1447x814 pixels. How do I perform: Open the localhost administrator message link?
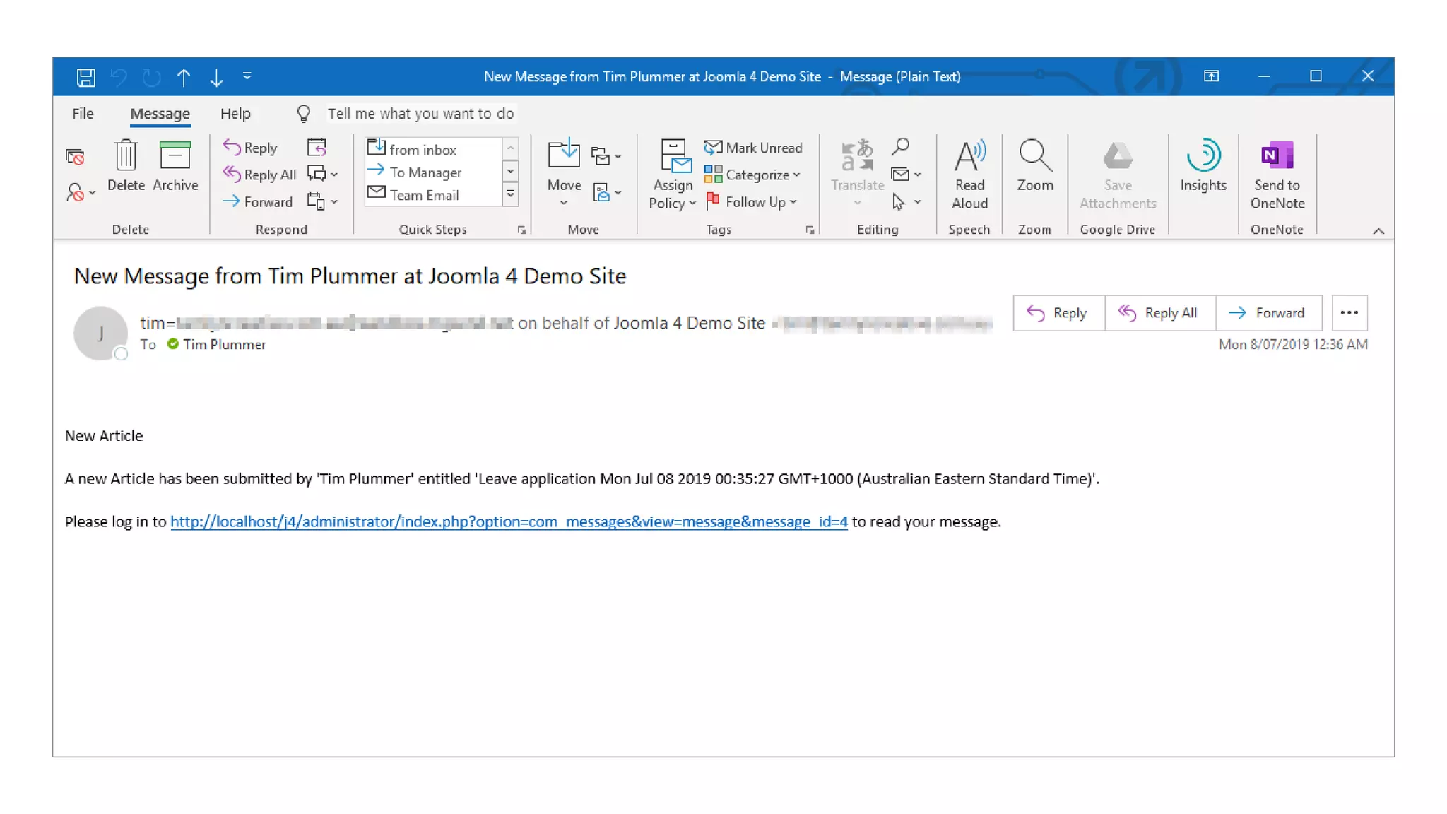(x=509, y=521)
